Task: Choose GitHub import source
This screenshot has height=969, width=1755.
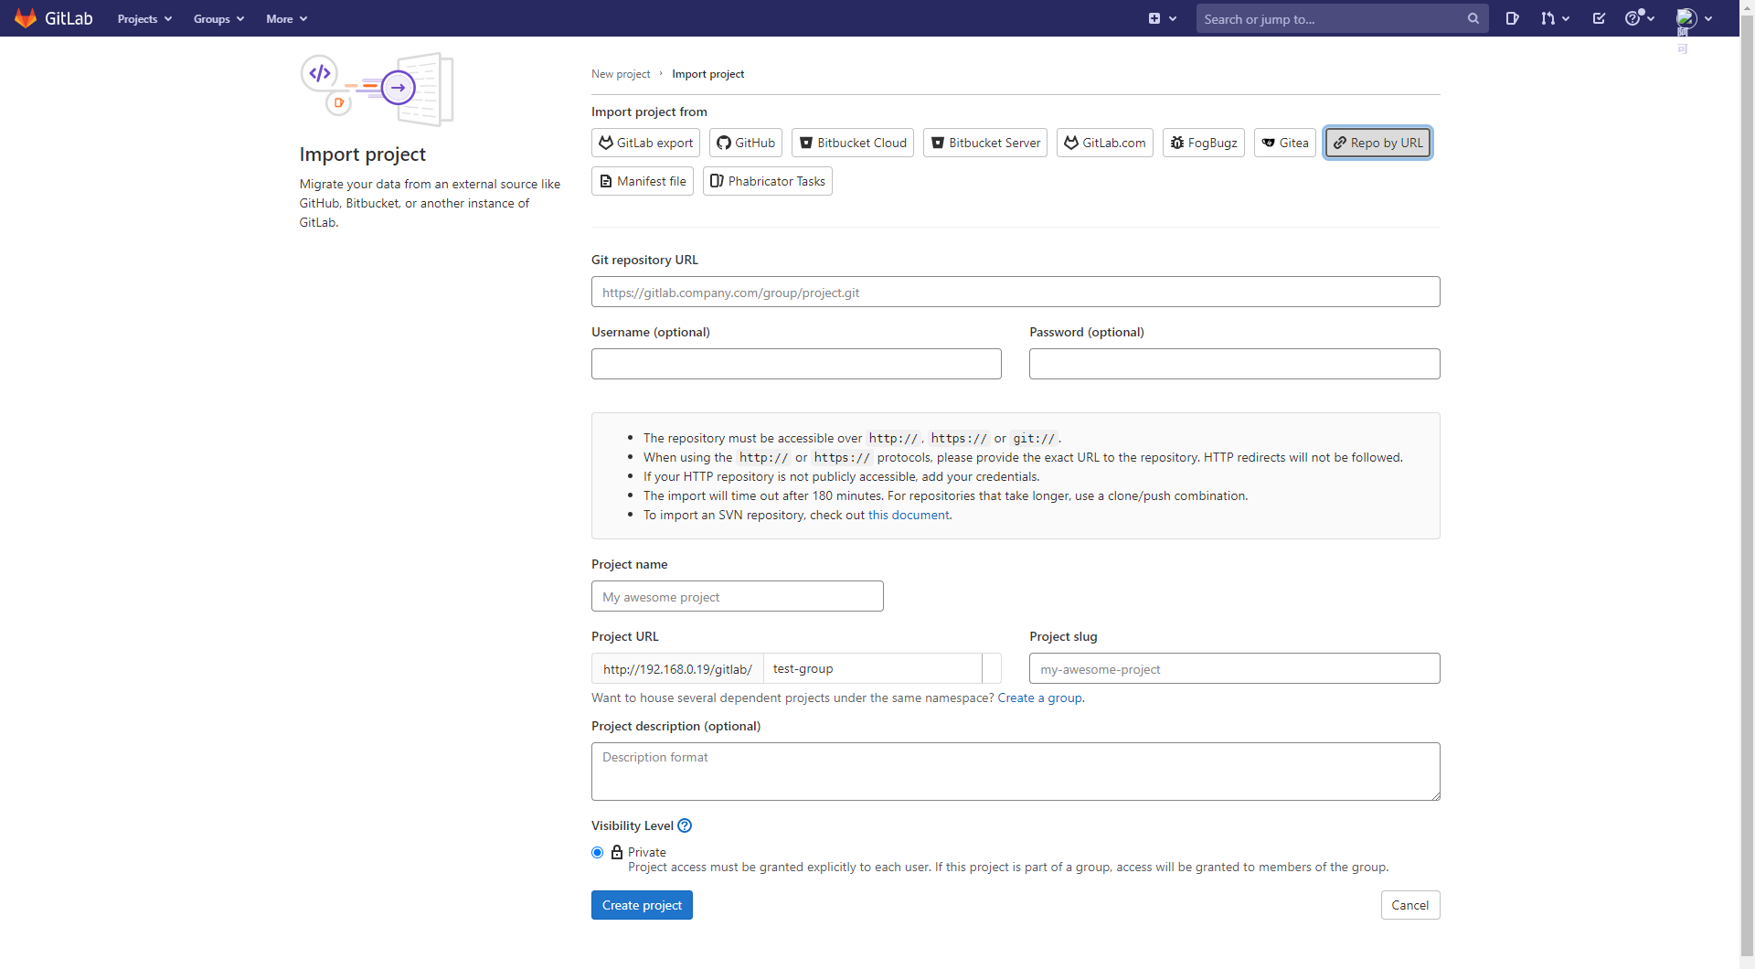Action: tap(746, 143)
